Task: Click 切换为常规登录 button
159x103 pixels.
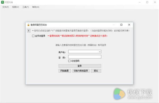Action: [81, 71]
